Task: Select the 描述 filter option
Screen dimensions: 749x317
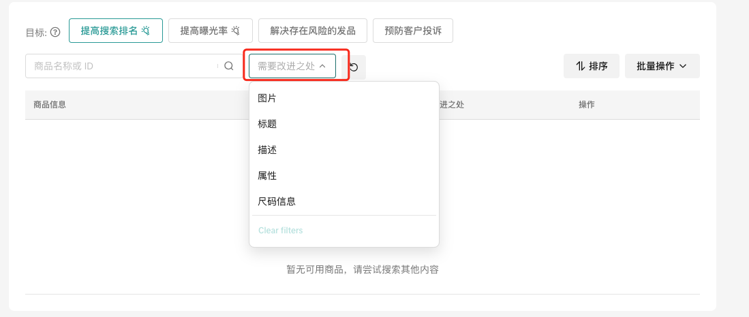Action: [267, 150]
